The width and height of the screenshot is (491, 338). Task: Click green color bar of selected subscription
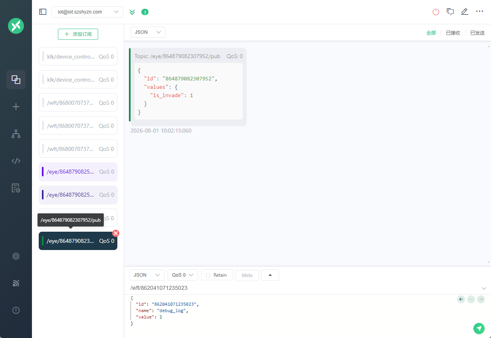click(43, 241)
